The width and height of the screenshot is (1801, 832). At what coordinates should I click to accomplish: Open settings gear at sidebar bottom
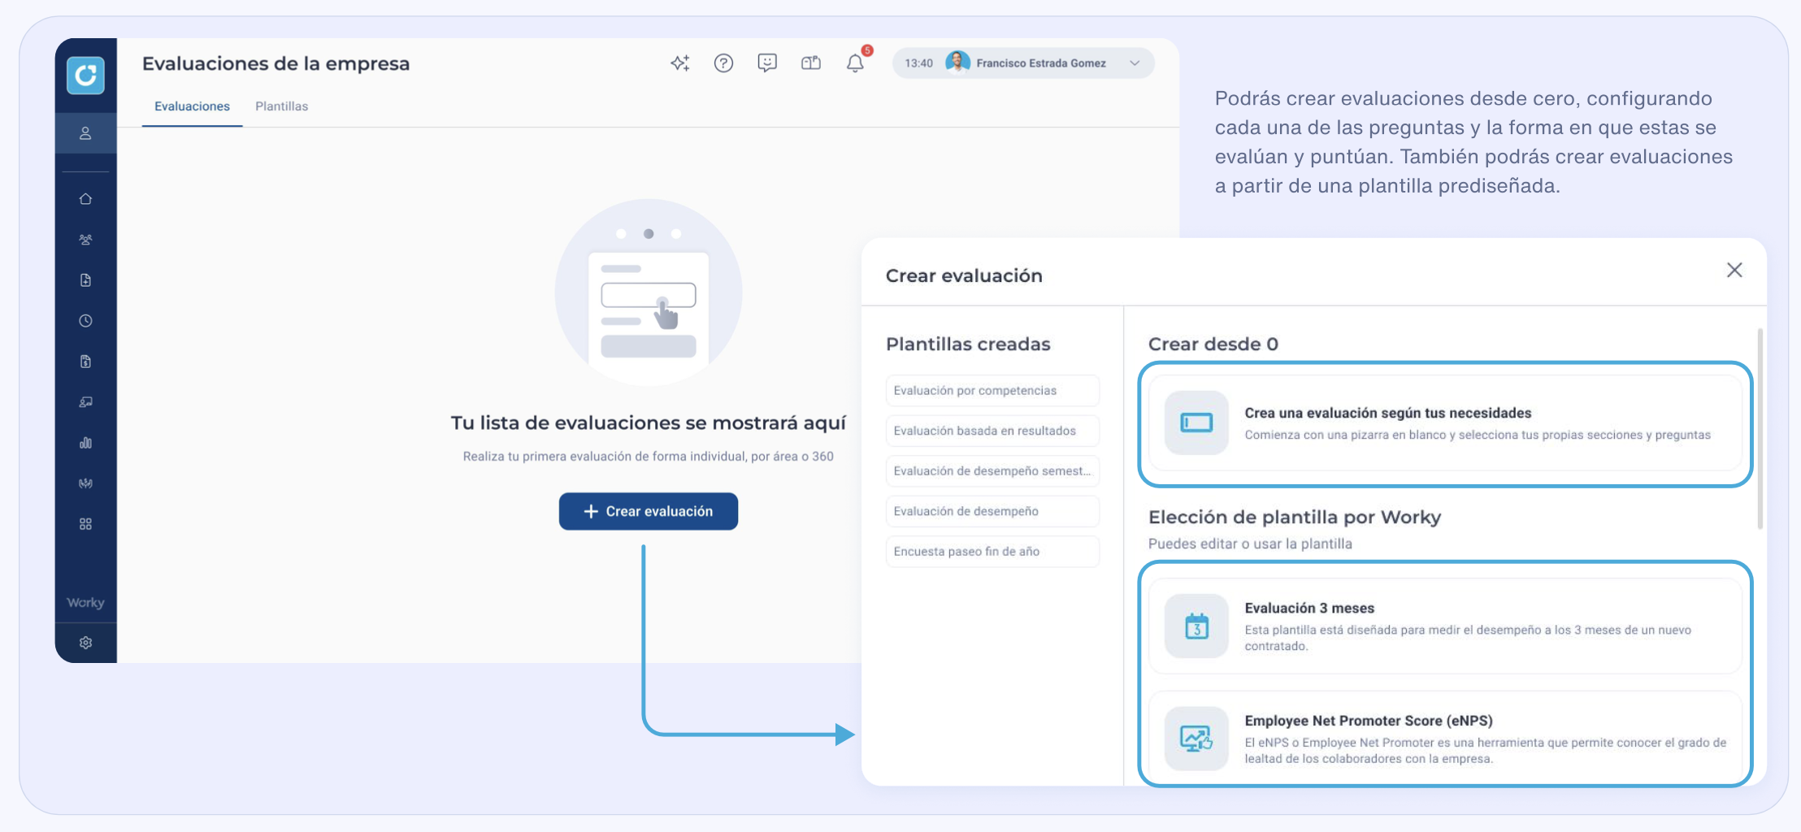(x=85, y=643)
